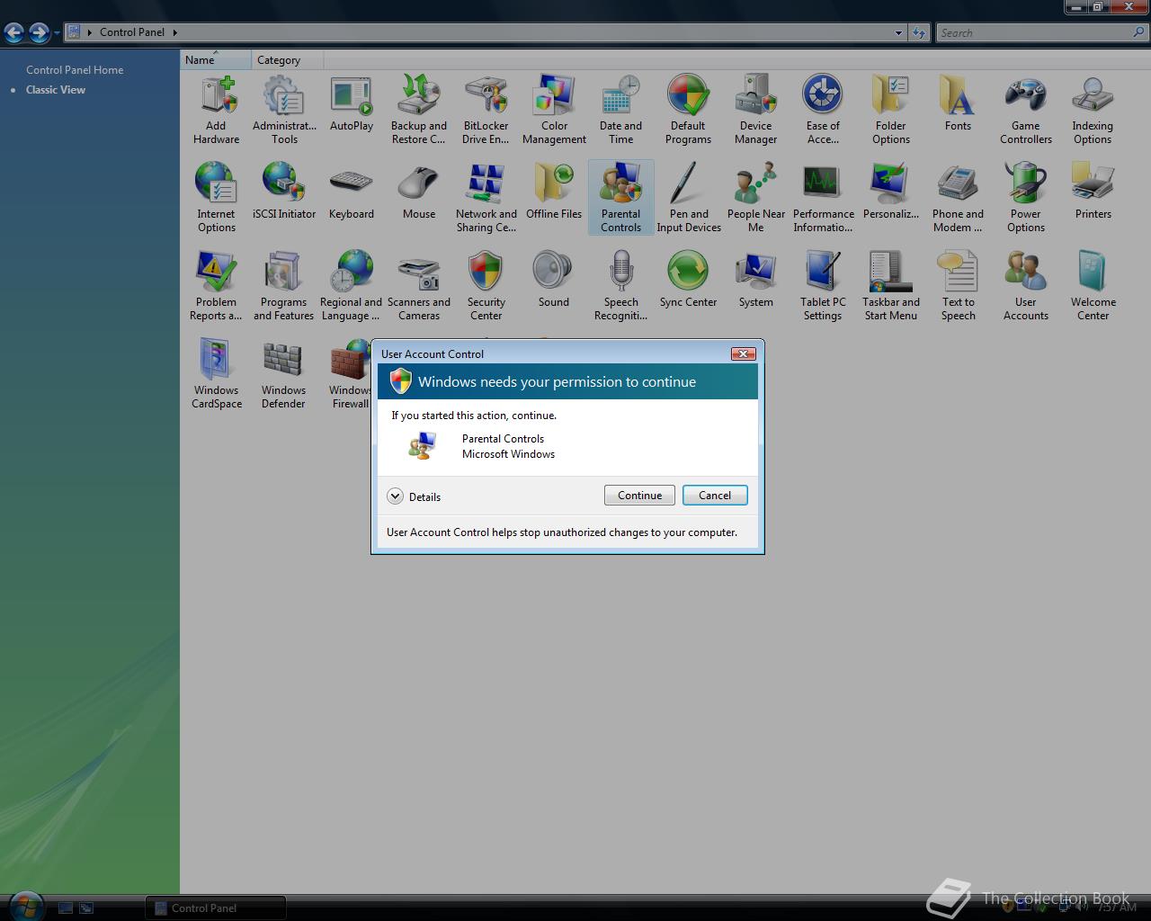Open Device Manager
Image resolution: width=1151 pixels, height=921 pixels.
pos(756,110)
